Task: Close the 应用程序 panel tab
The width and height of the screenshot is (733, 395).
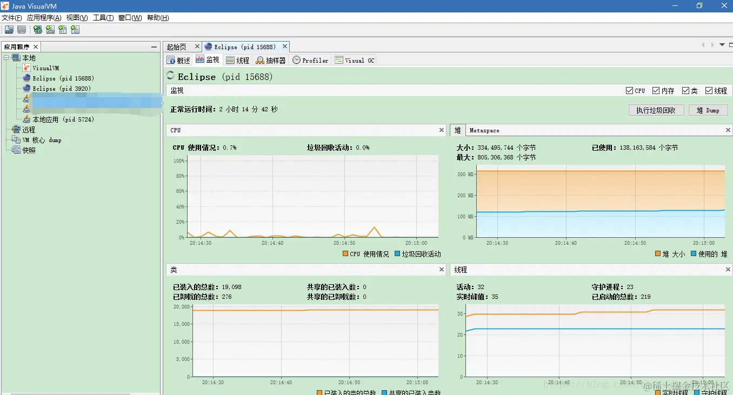Action: (36, 47)
